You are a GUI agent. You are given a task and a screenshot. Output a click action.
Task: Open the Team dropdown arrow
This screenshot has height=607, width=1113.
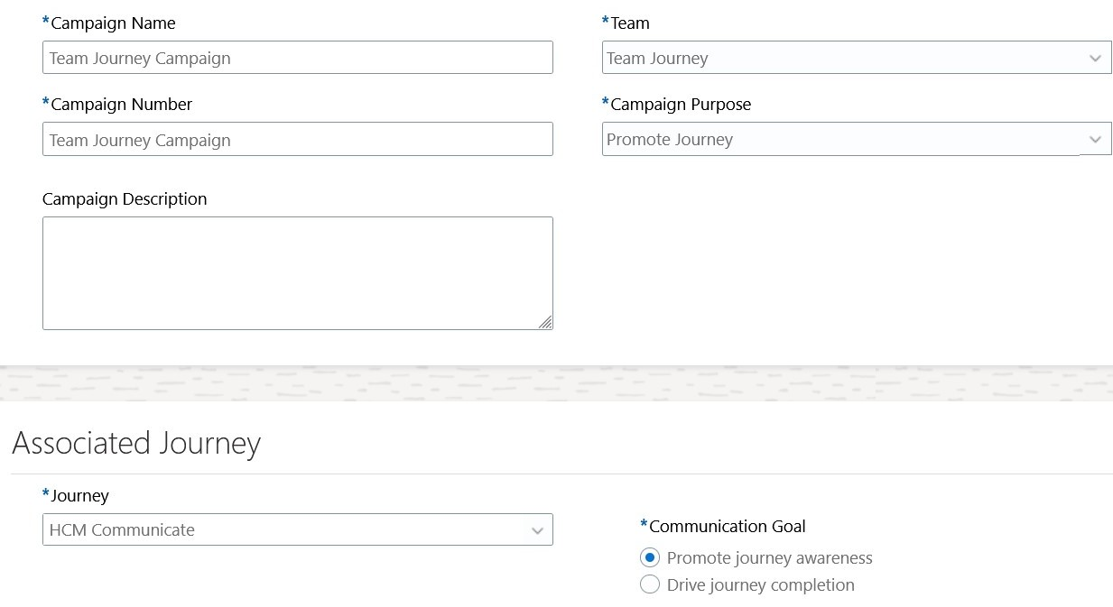click(x=1095, y=59)
